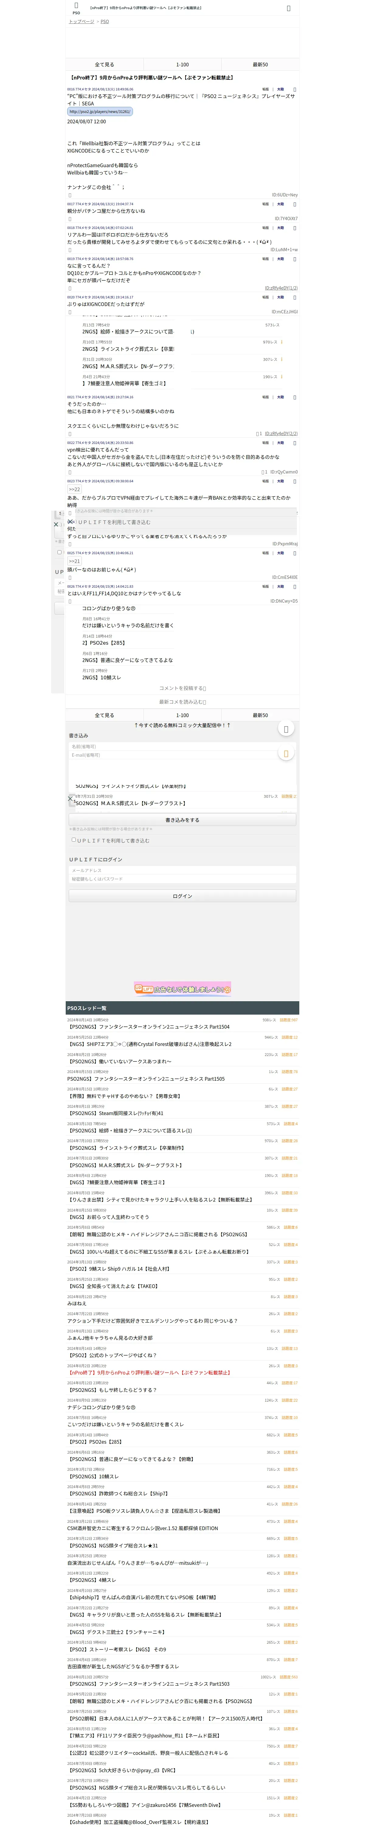Image resolution: width=365 pixels, height=1827 pixels.
Task: Select 全て見る tab above the write form
Action: pos(104,715)
